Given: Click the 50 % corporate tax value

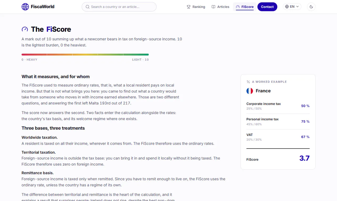Looking at the screenshot, I should [x=305, y=106].
